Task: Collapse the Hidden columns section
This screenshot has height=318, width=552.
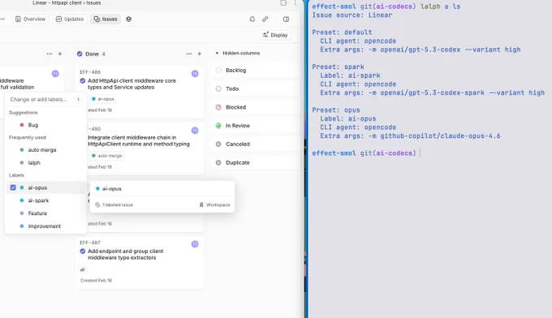Action: click(238, 53)
